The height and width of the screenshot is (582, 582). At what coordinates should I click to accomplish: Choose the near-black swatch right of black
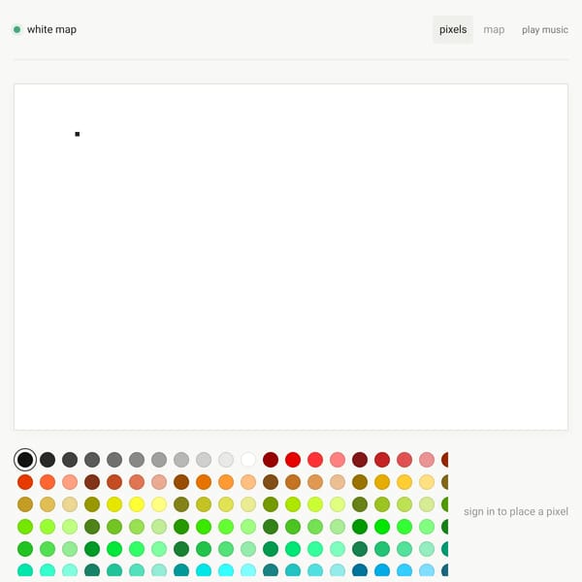click(x=48, y=460)
